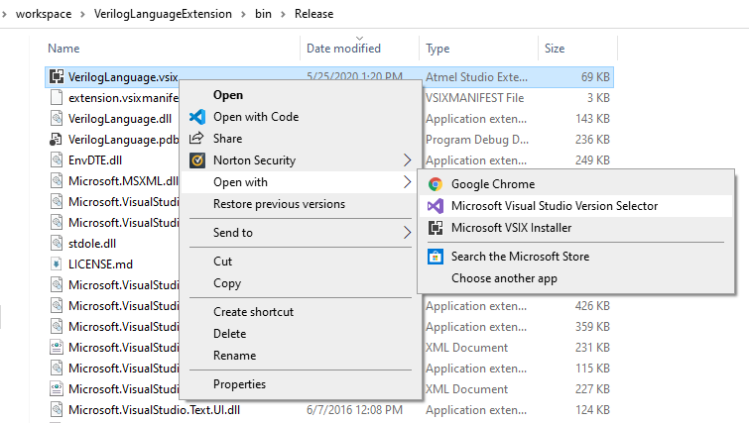Select Properties from the context menu
This screenshot has width=749, height=423.
[x=239, y=384]
